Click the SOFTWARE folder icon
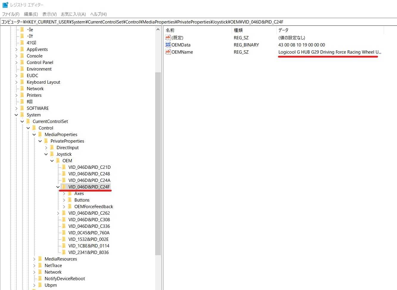Screen dimensions: 397x290 [x=22, y=108]
